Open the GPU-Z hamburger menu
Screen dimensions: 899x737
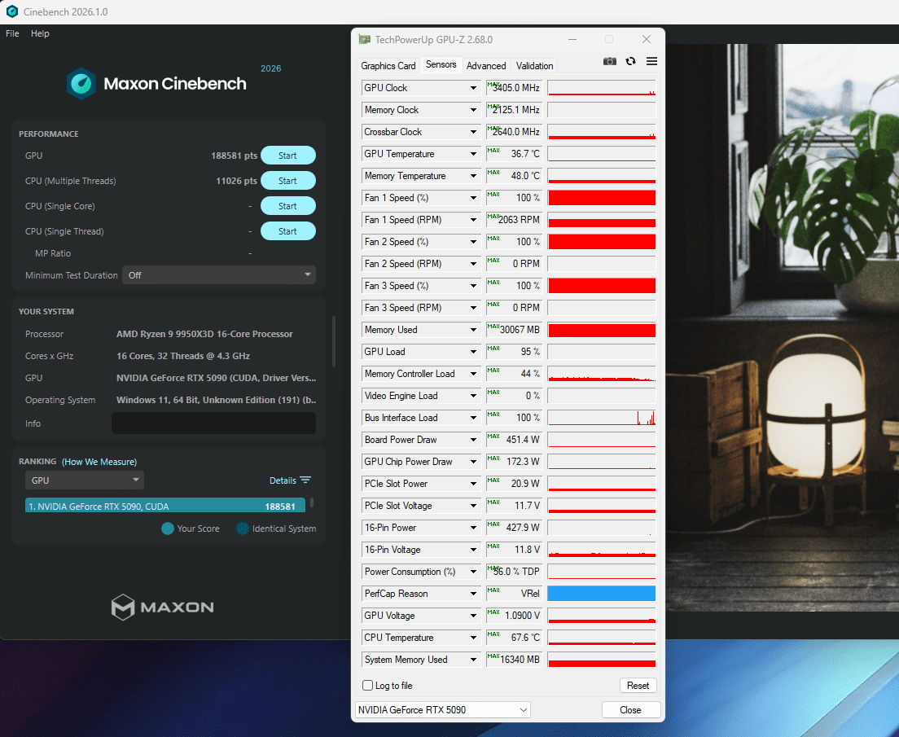652,61
